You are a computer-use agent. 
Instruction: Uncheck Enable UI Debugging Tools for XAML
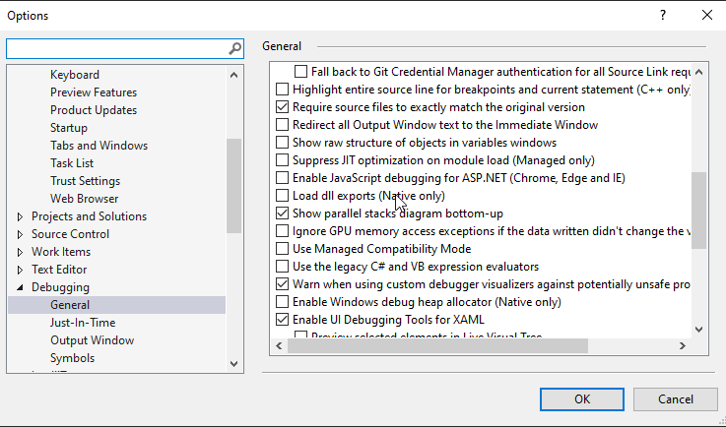click(282, 320)
